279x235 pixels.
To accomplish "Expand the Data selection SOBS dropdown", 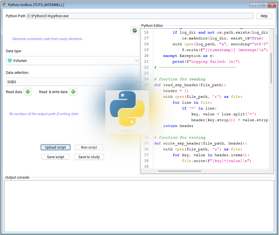I will pyautogui.click(x=72, y=82).
